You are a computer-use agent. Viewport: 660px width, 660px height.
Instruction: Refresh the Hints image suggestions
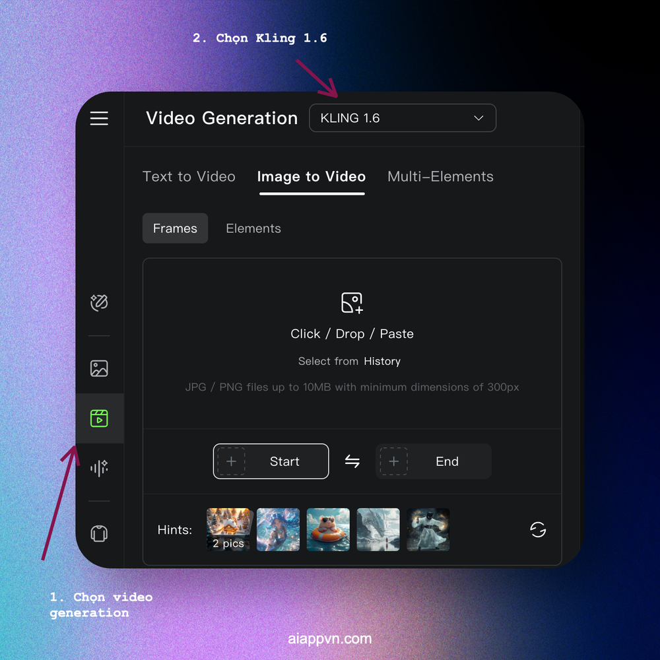(538, 529)
